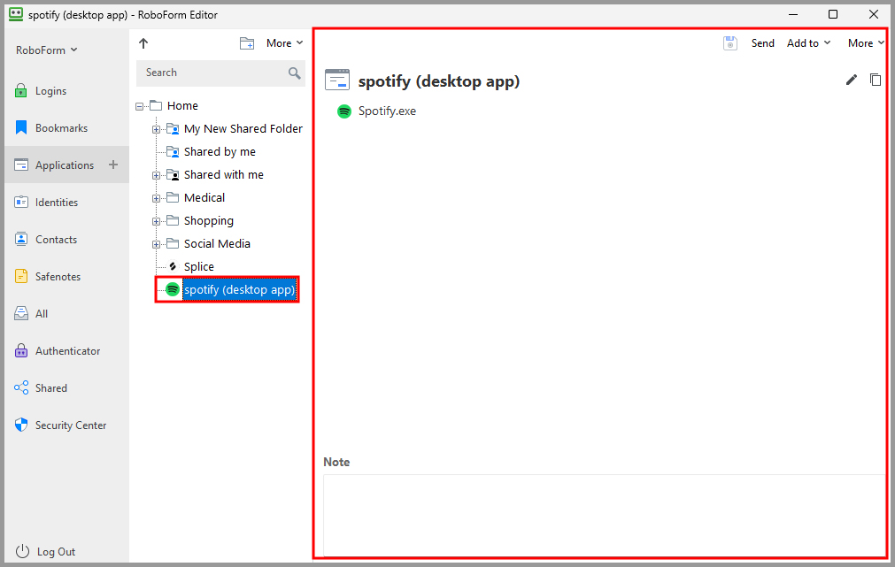Click the Bookmarks ribbon icon

(21, 127)
